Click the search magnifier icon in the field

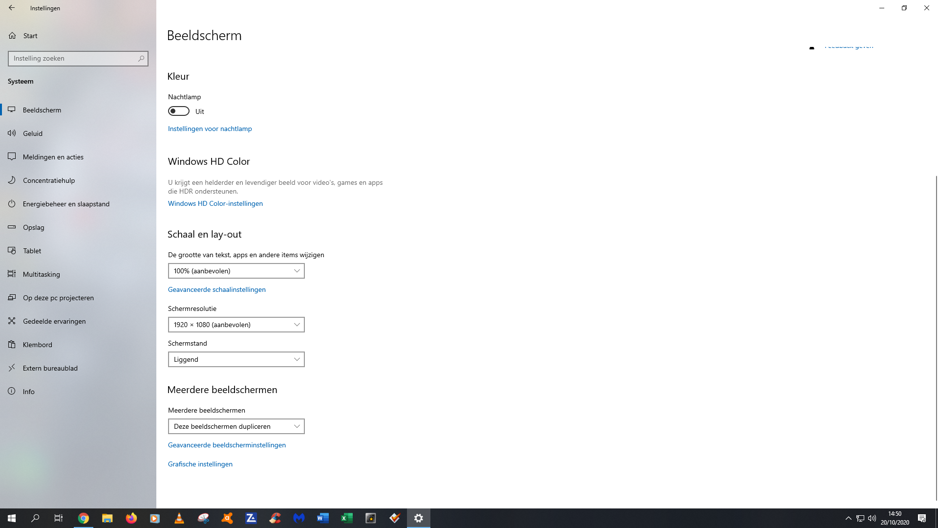pos(141,58)
